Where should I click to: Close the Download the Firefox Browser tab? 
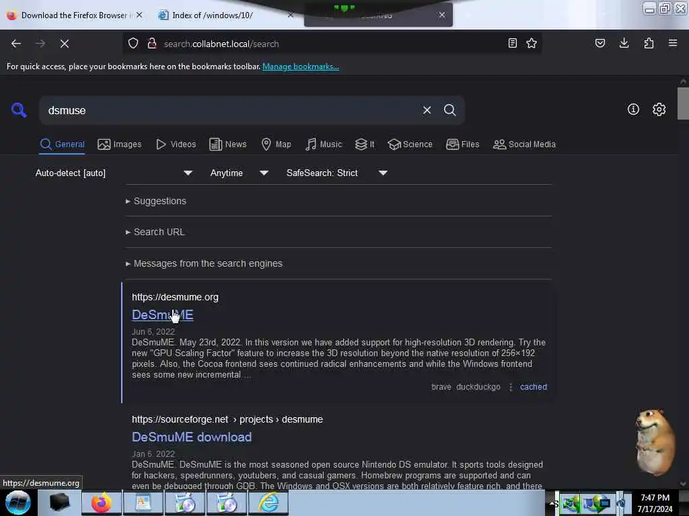tap(139, 15)
